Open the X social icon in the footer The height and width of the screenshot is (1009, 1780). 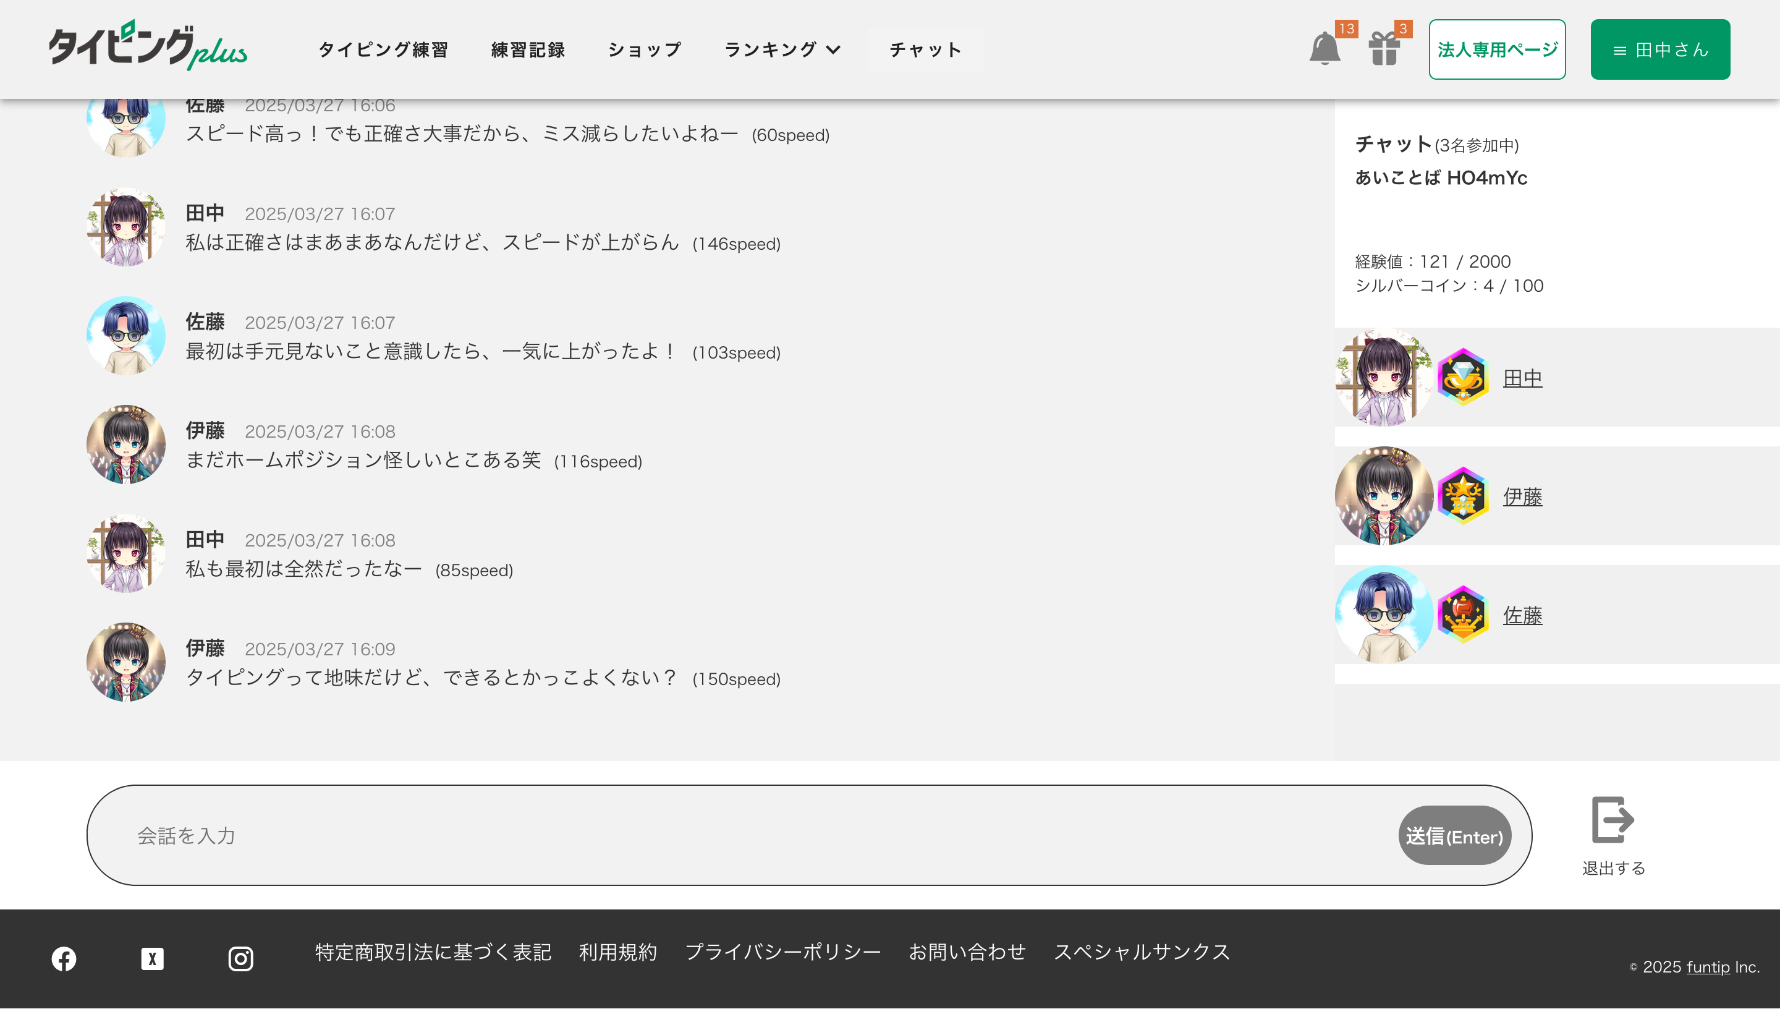click(153, 959)
